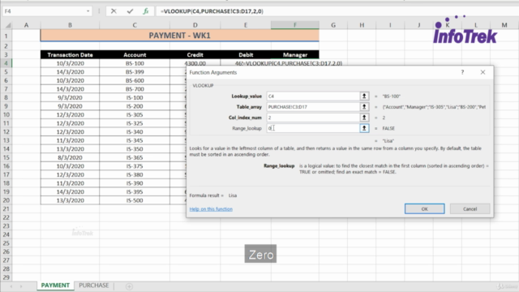Select date cell 11/3/2020 beside IS-345

[x=70, y=140]
